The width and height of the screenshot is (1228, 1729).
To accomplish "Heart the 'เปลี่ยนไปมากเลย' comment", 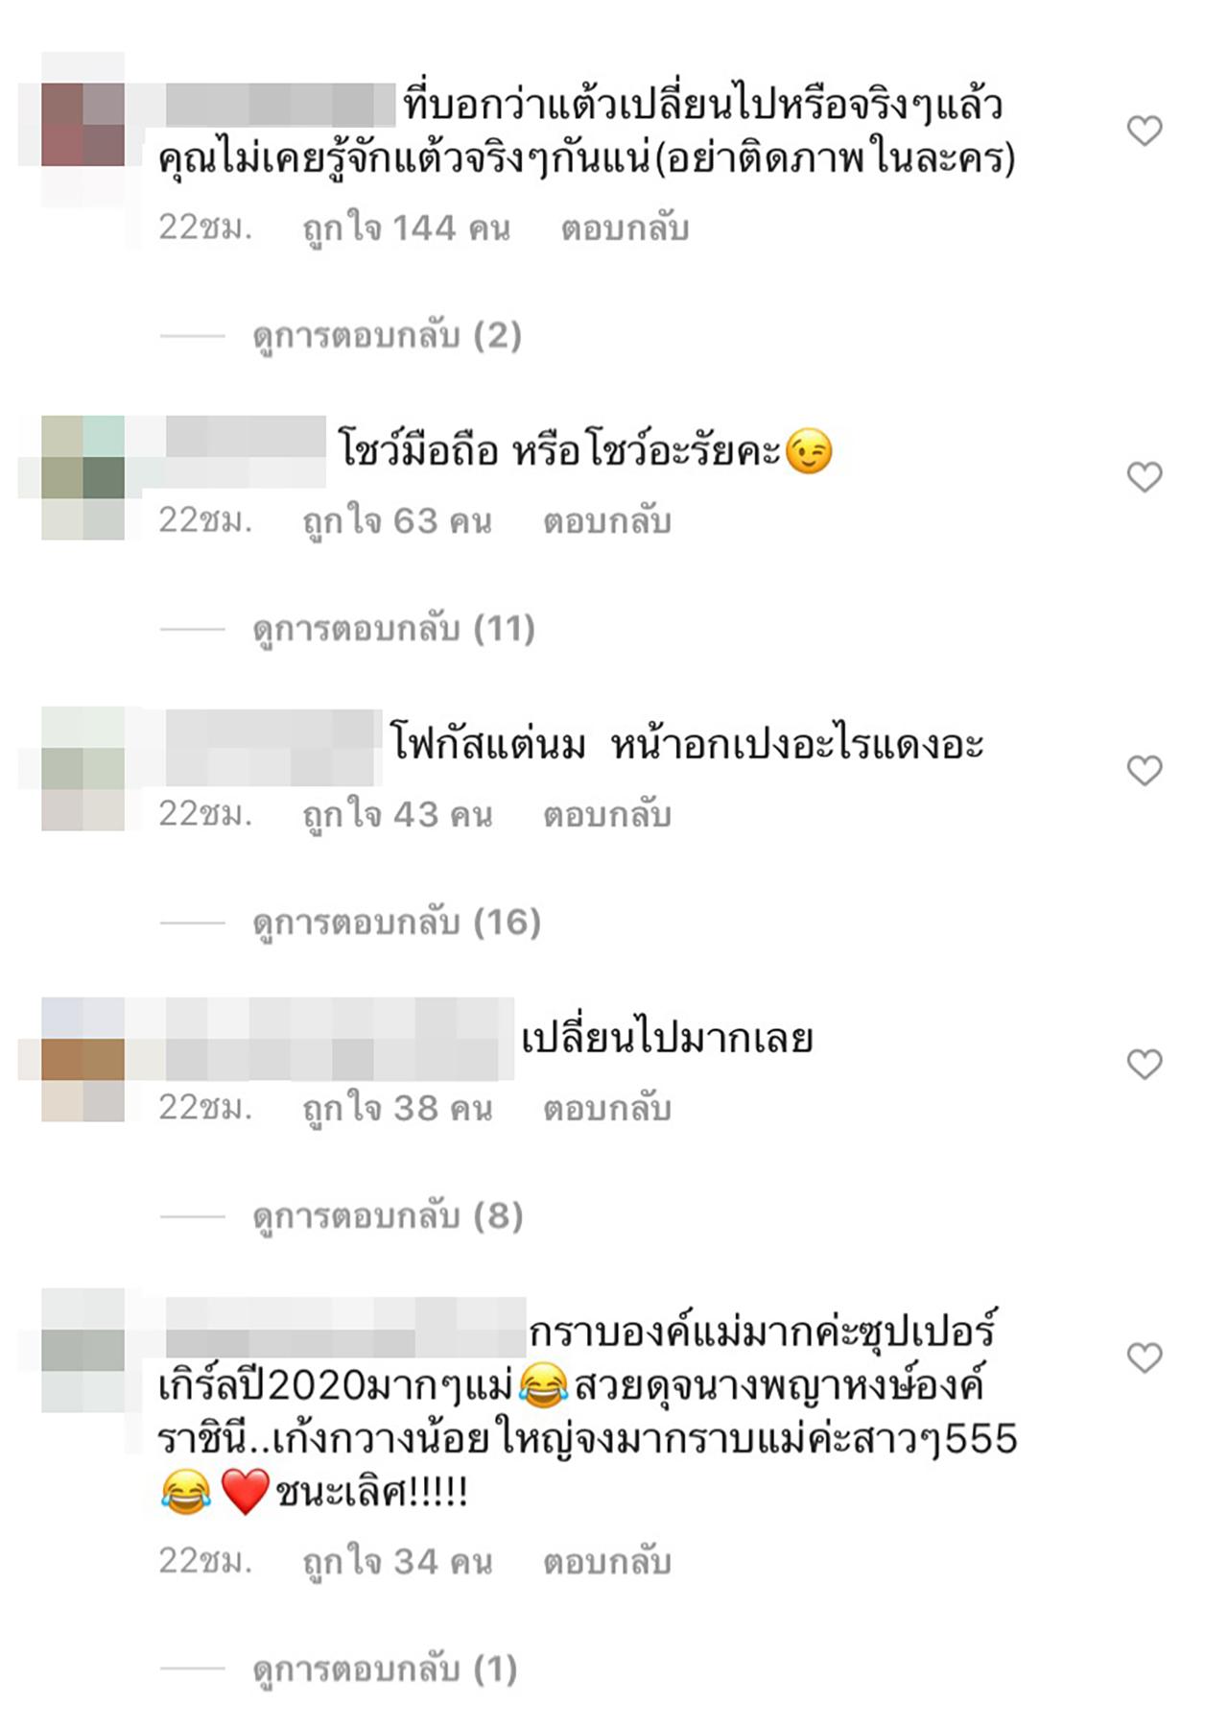I will (x=1144, y=1064).
